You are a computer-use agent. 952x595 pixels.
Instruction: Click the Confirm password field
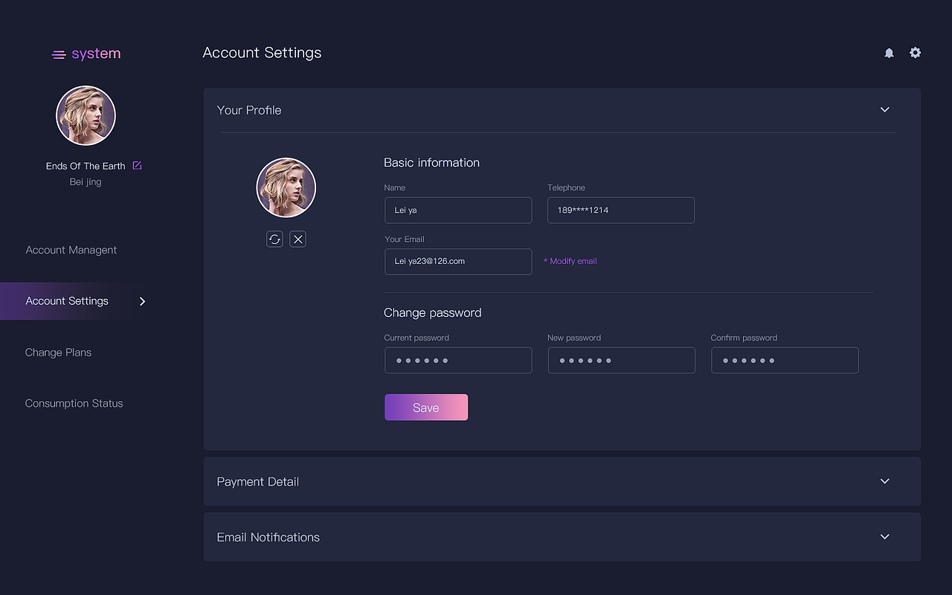tap(785, 360)
